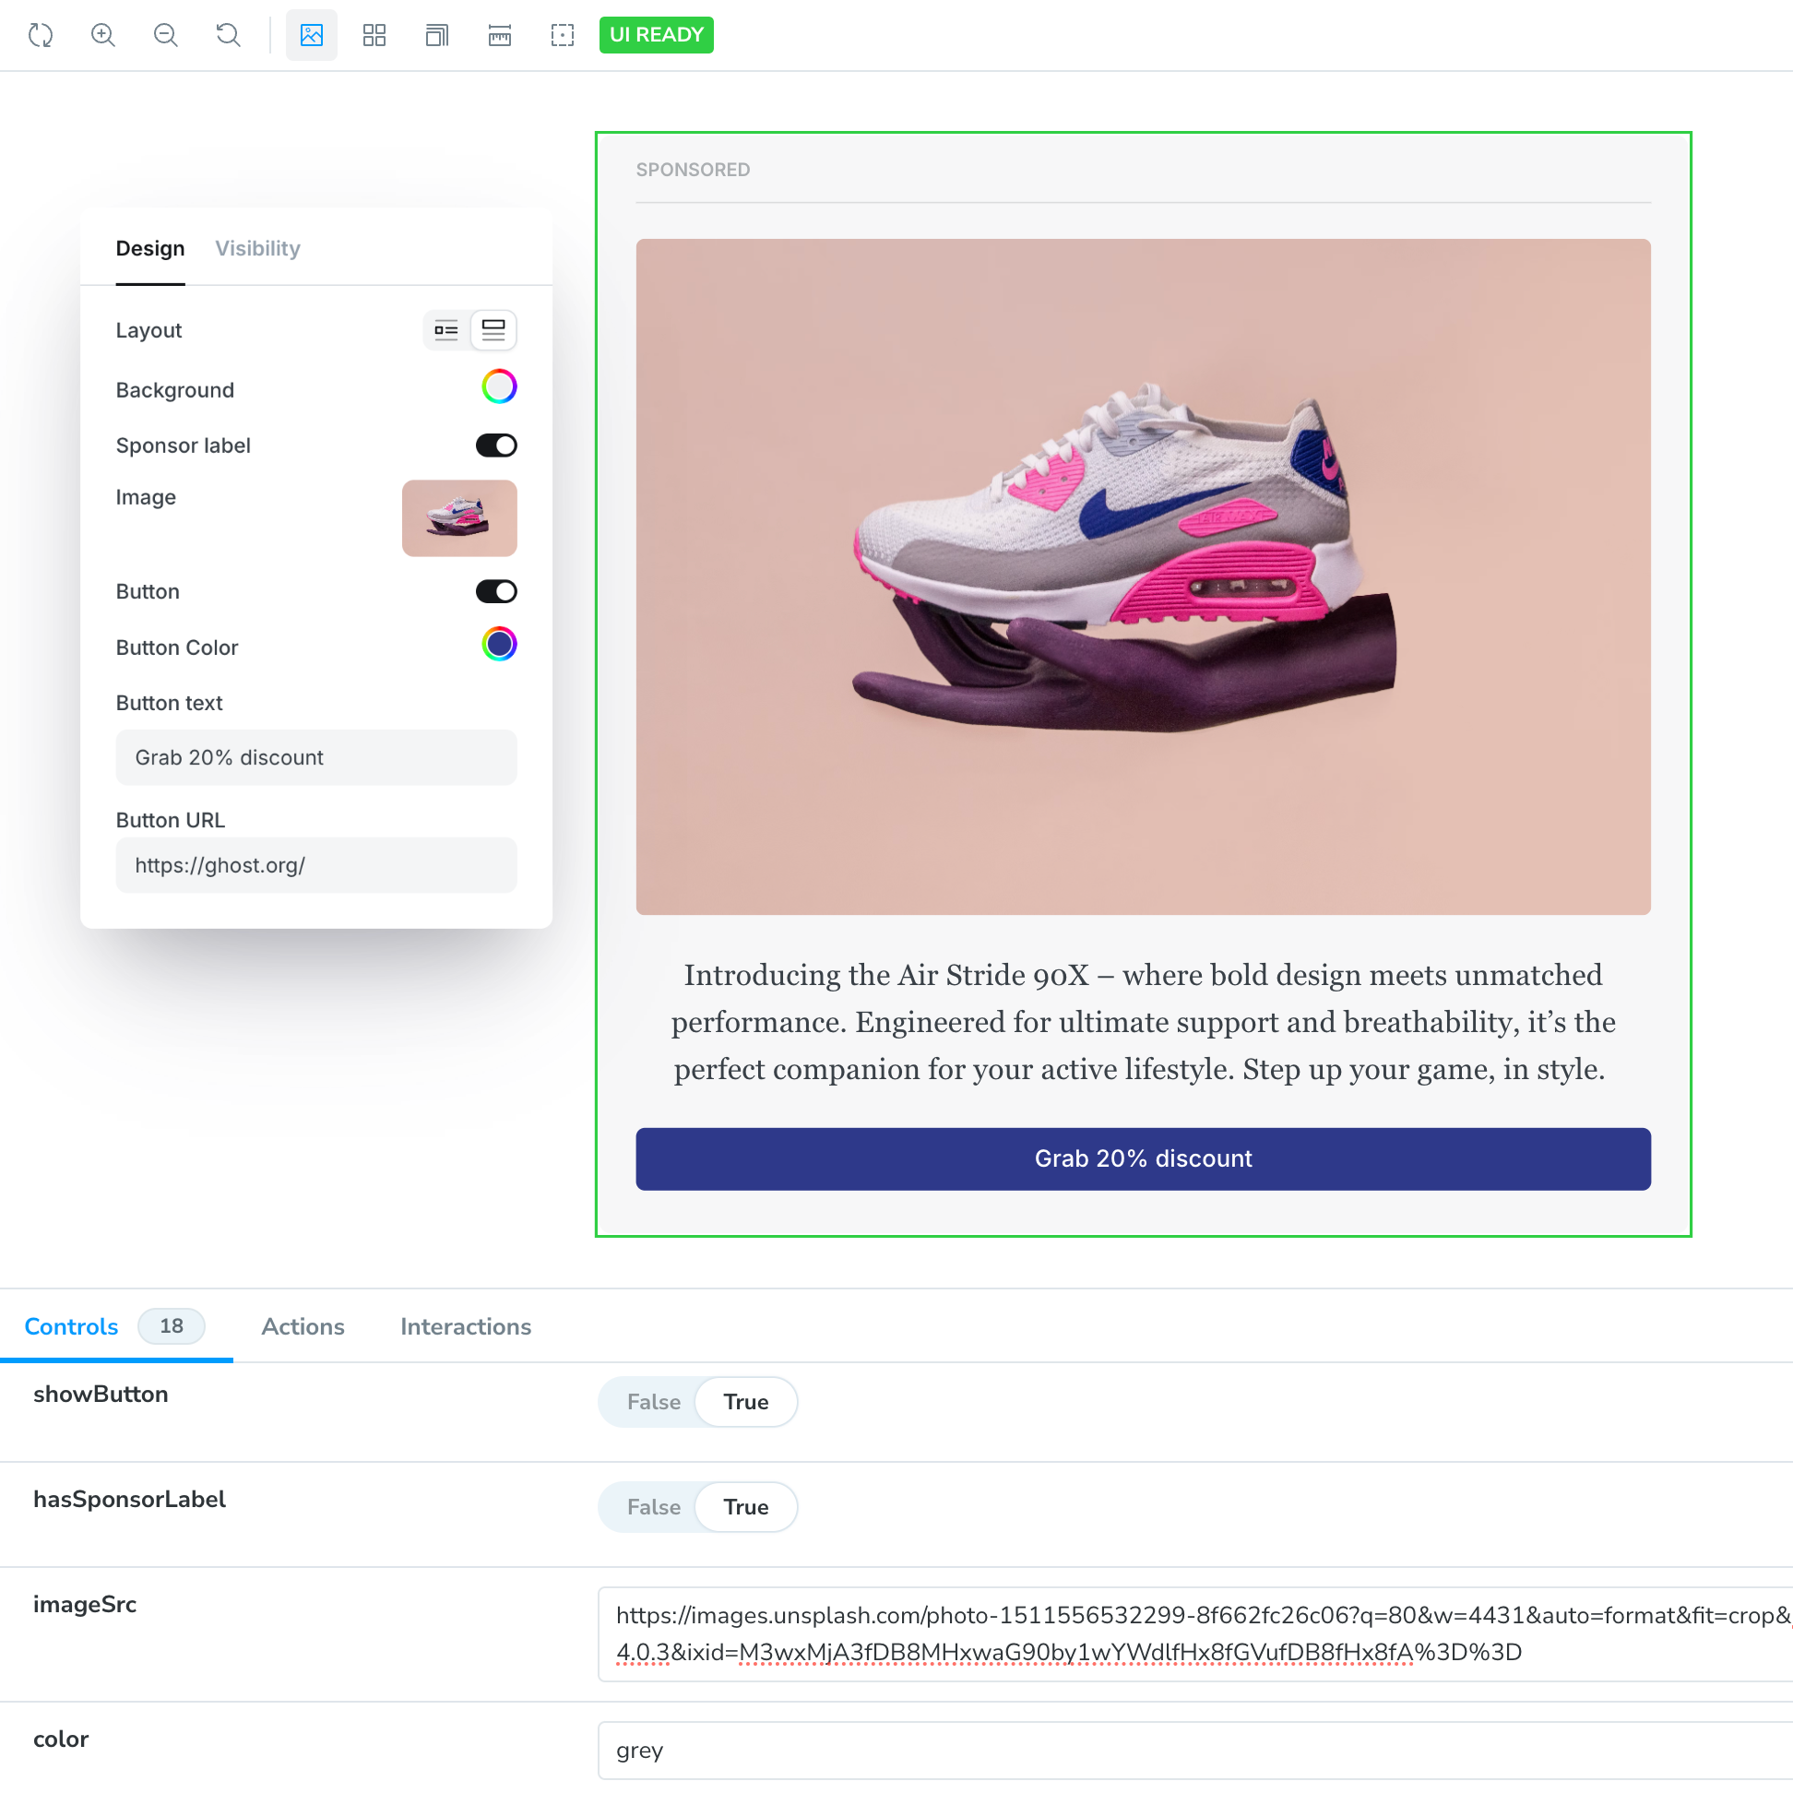The image size is (1793, 1793).
Task: Select the zoom out tool
Action: [166, 35]
